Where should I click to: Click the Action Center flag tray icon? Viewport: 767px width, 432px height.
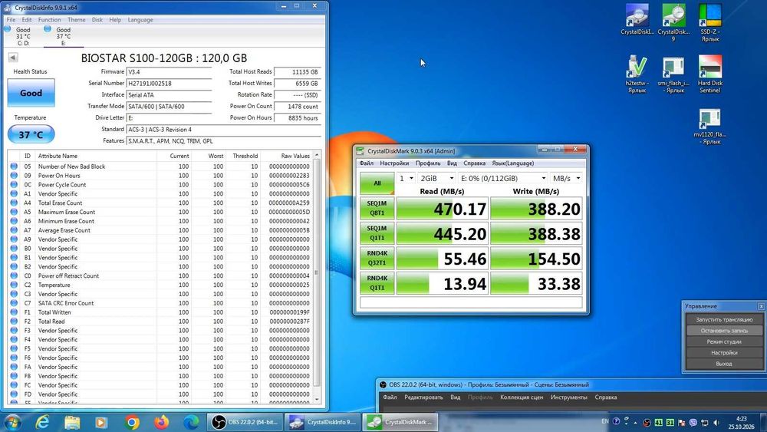[681, 423]
